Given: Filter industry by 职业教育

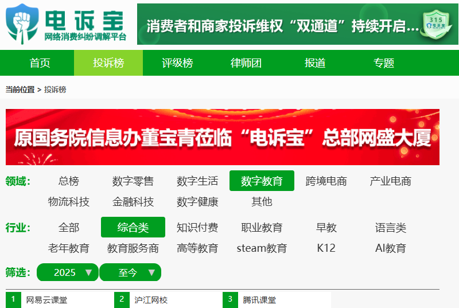Looking at the screenshot, I should [262, 227].
